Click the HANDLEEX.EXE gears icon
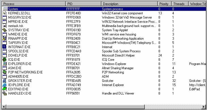 5,93
